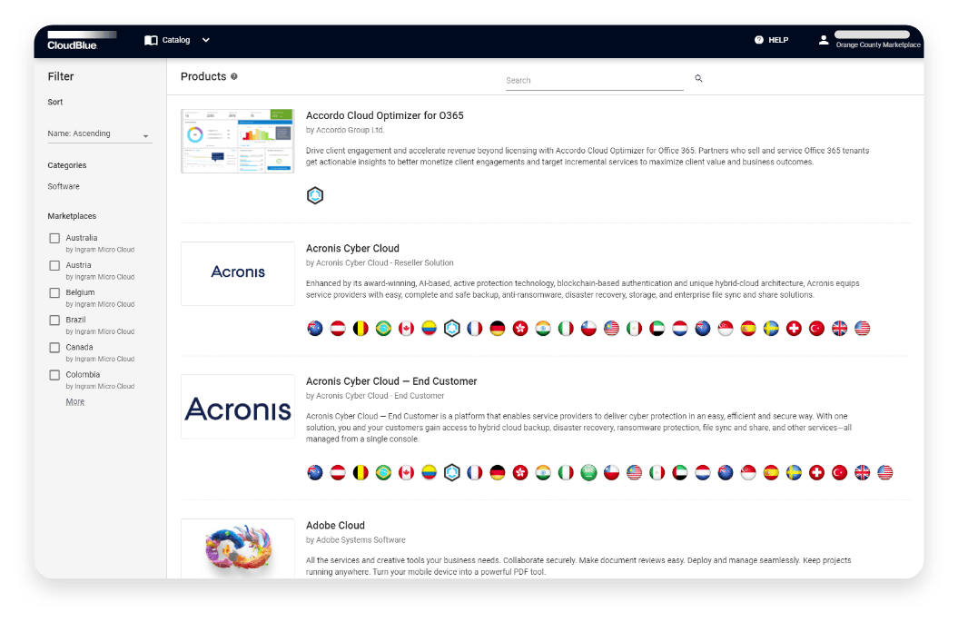Screen dimensions: 958x622
Task: Click the Canada flag in Acronis Cyber Cloud reseller row
Action: pos(406,328)
